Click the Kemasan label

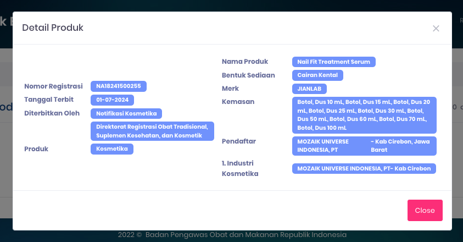[238, 102]
